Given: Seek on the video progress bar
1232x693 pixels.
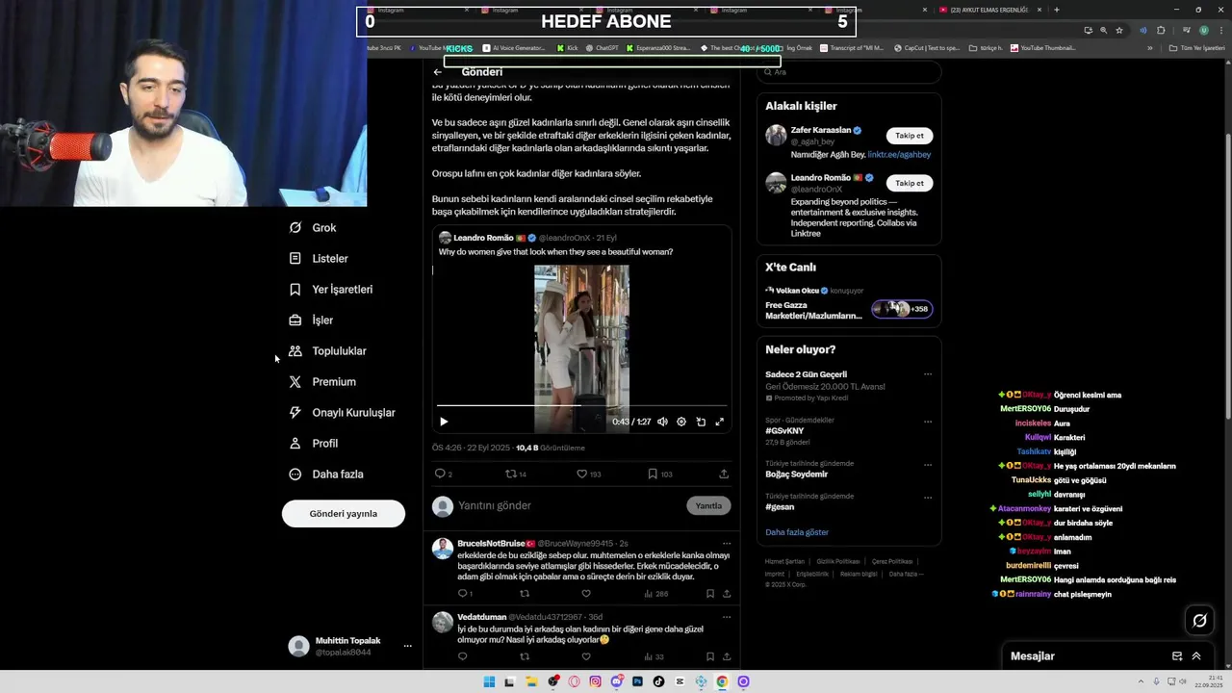Looking at the screenshot, I should pos(581,406).
